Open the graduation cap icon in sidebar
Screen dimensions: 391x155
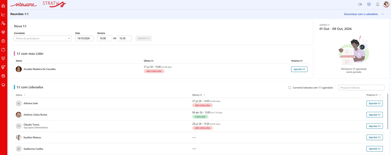pos(3,85)
